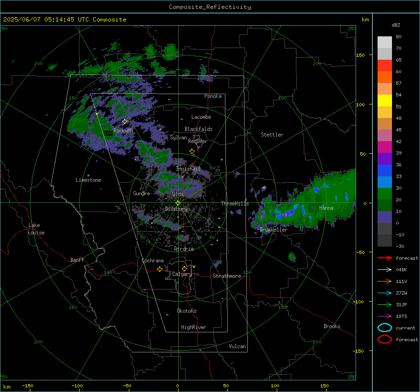
Task: Click the Cochrane label
Action: (153, 261)
